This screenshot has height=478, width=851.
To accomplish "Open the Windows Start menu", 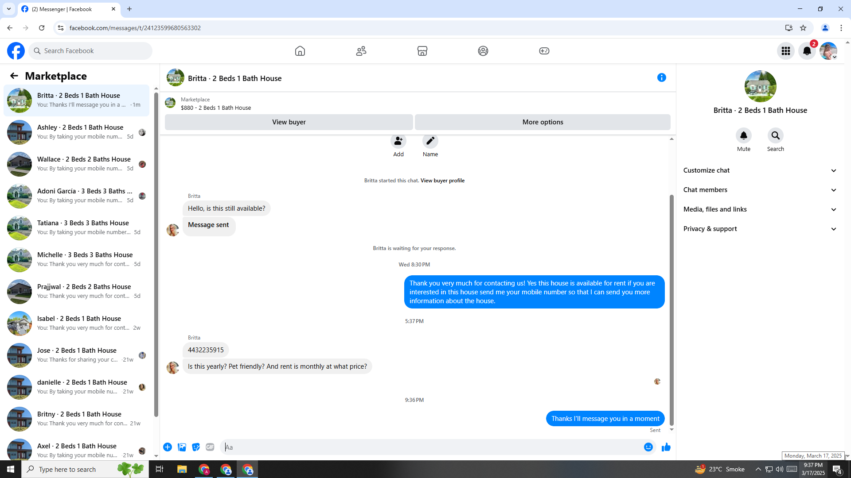I will click(x=11, y=469).
